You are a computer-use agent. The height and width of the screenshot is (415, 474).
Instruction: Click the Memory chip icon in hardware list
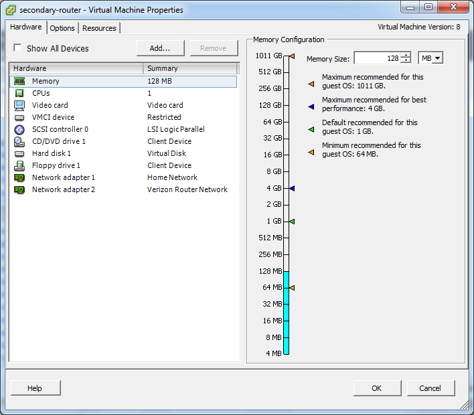coord(19,81)
